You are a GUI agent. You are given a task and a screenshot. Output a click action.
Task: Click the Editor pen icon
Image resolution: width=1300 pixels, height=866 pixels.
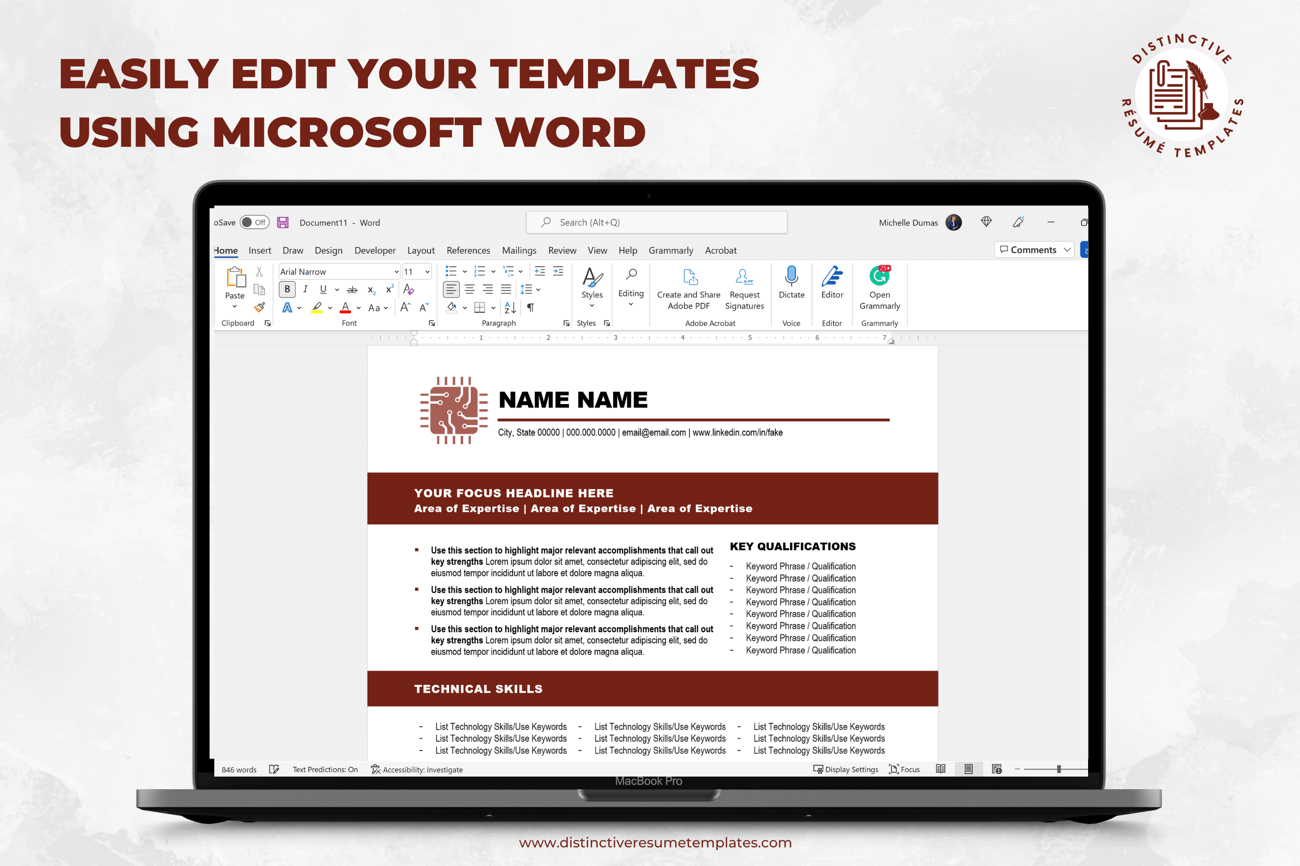(x=832, y=275)
